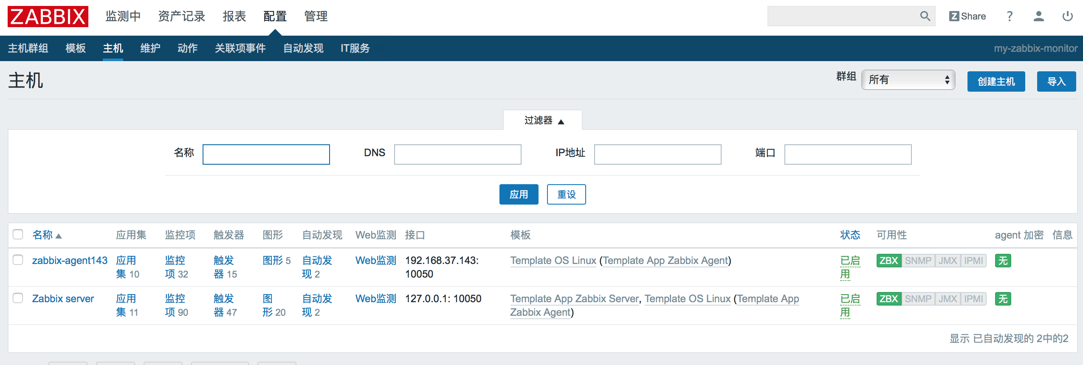The height and width of the screenshot is (365, 1083).
Task: Collapse the 过滤器 filter panel
Action: click(543, 121)
